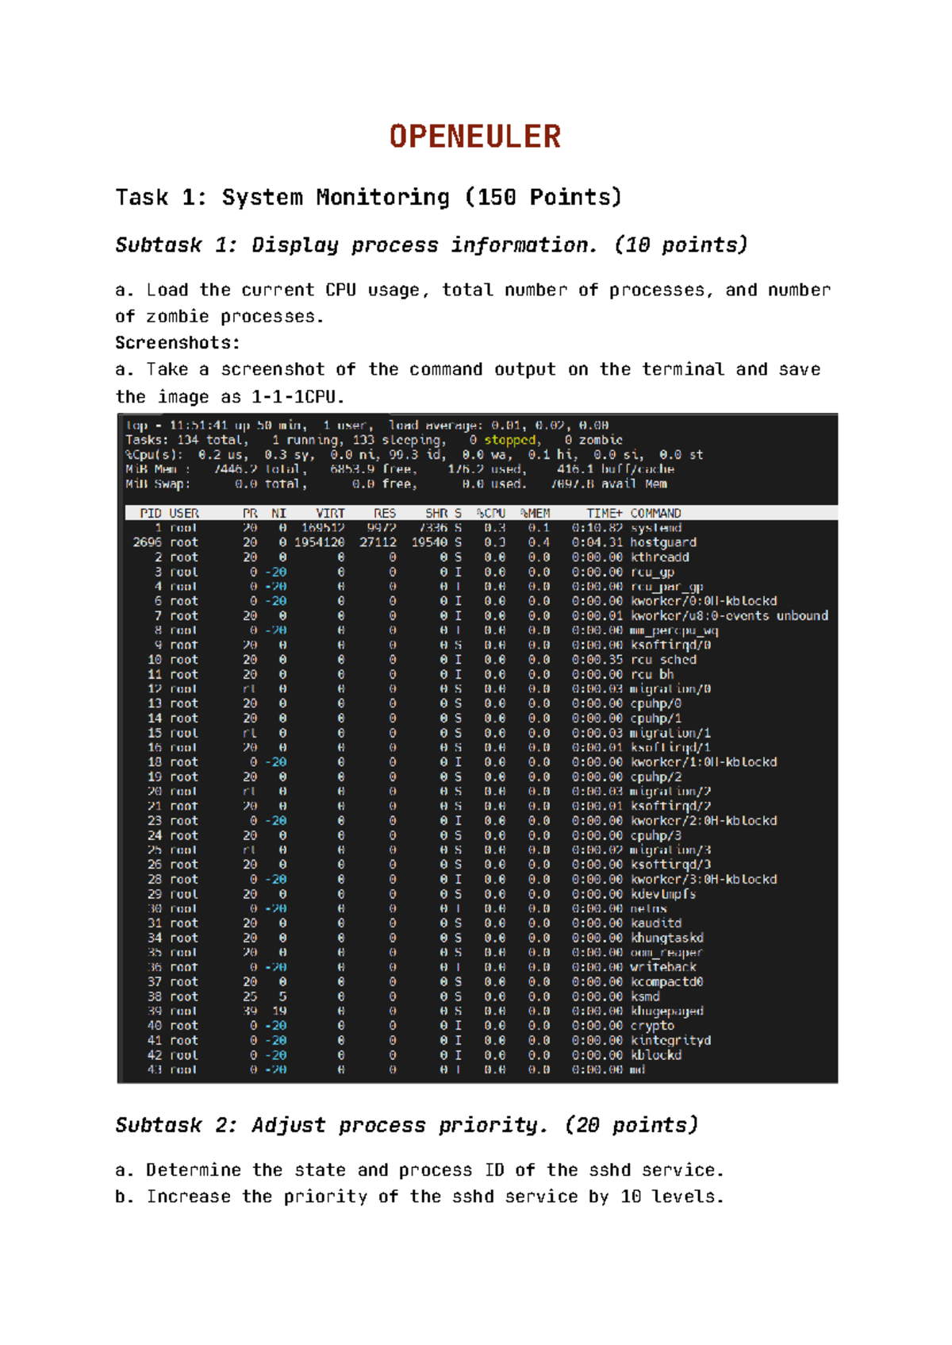Click the 'rcu_gp' process name
The image size is (952, 1345).
pos(652,572)
